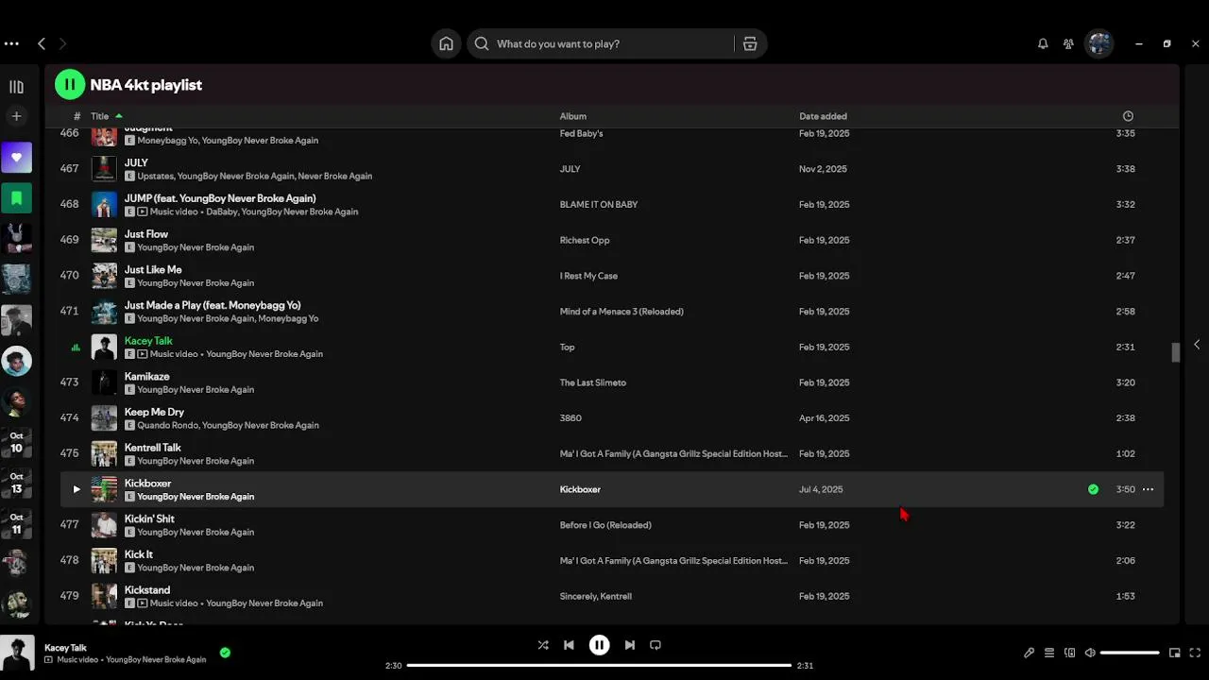Click the JULY track cover art

[x=104, y=169]
